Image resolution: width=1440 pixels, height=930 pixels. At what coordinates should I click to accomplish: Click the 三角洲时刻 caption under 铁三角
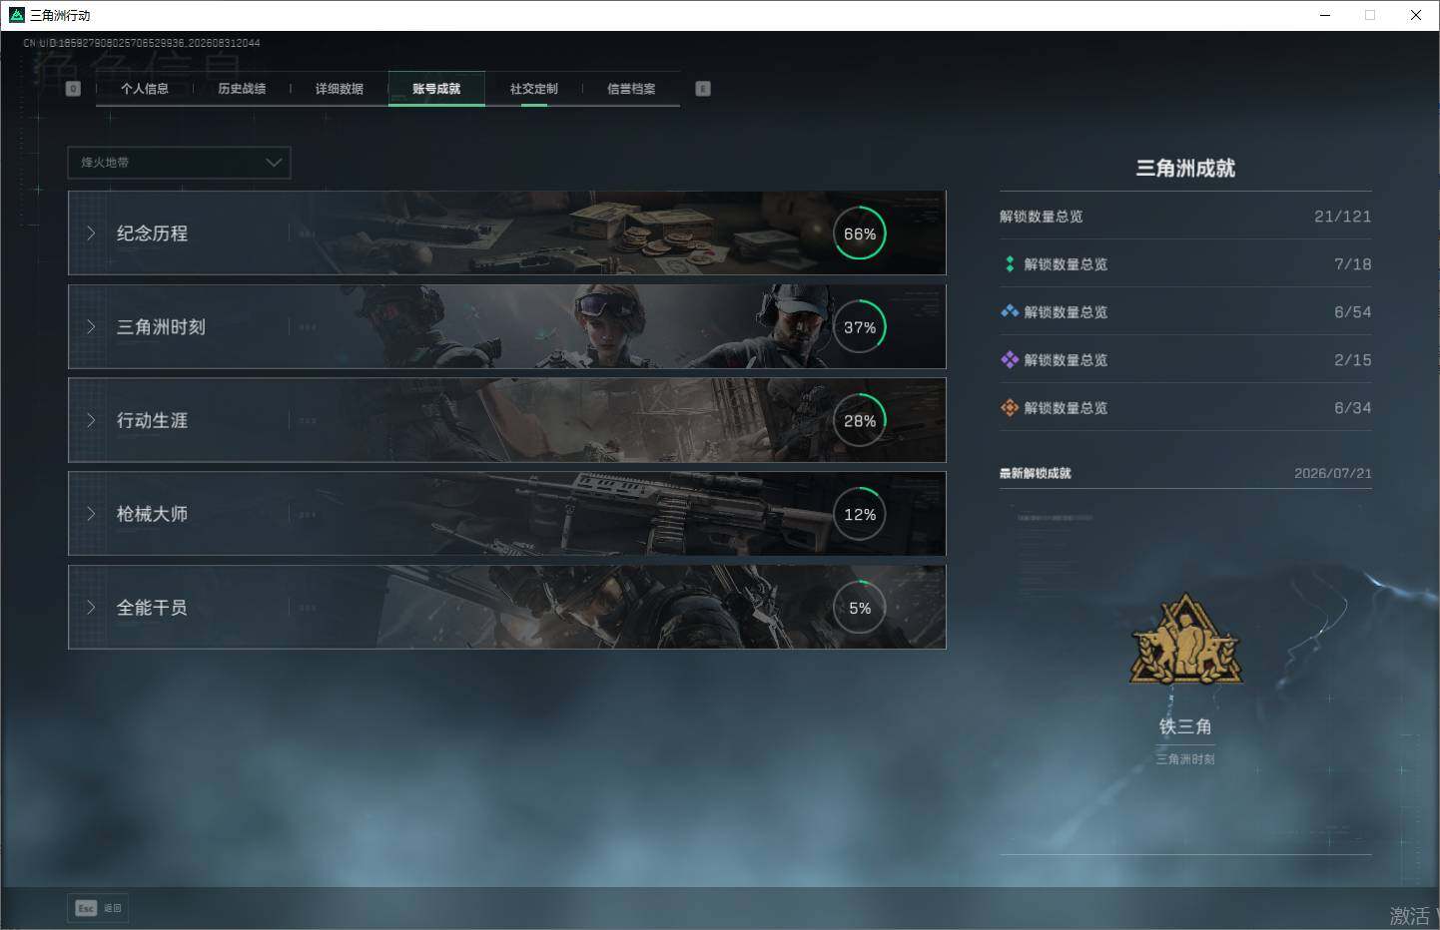click(1185, 759)
